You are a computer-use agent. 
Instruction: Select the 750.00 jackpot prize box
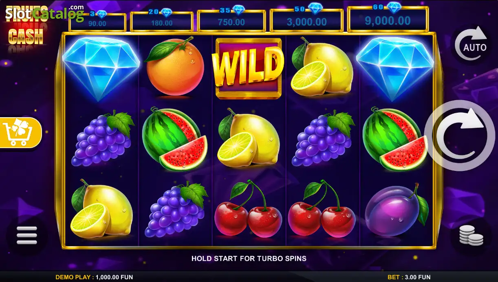point(231,21)
